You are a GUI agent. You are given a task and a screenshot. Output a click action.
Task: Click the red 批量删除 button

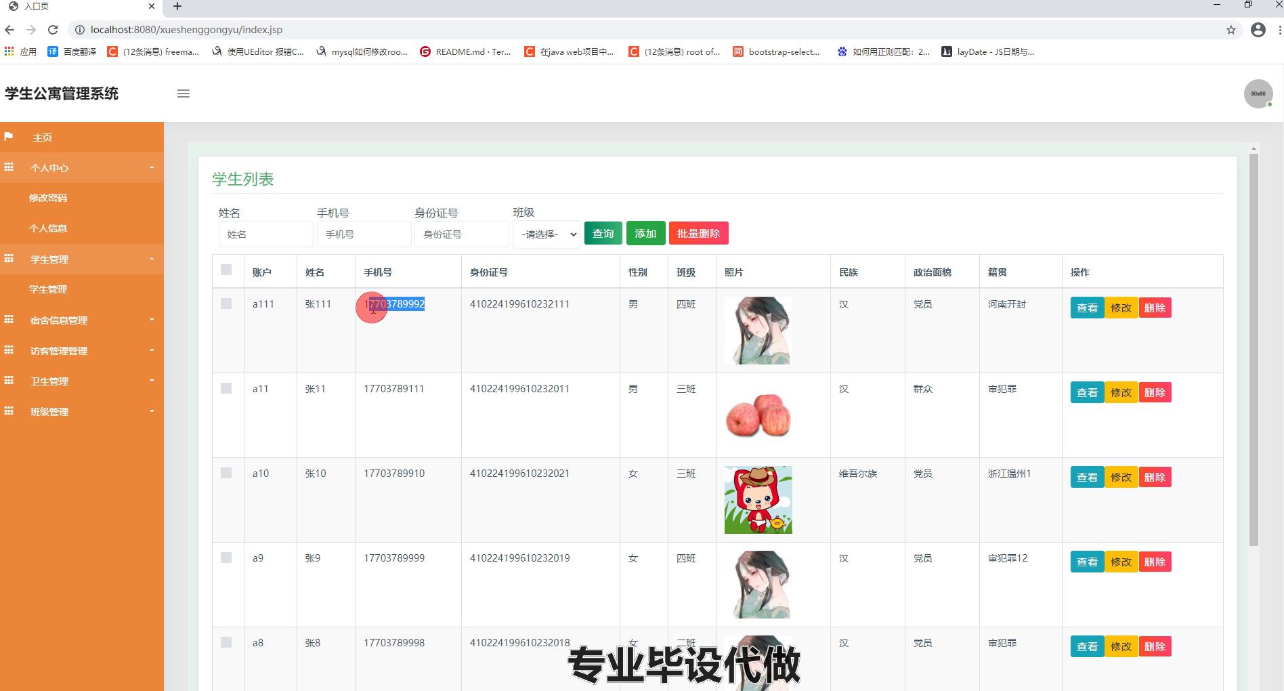[698, 234]
